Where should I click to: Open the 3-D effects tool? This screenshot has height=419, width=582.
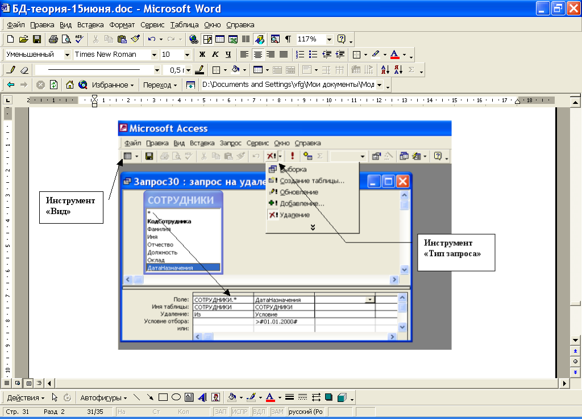342,397
